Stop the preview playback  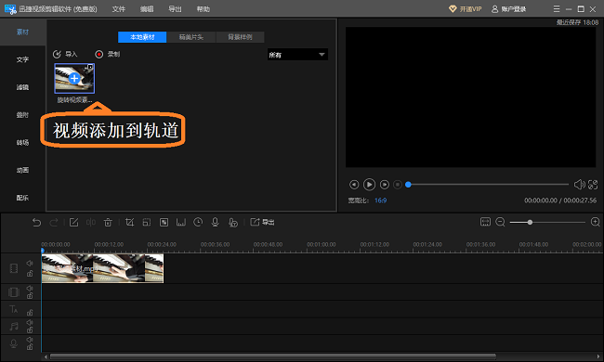tap(398, 185)
